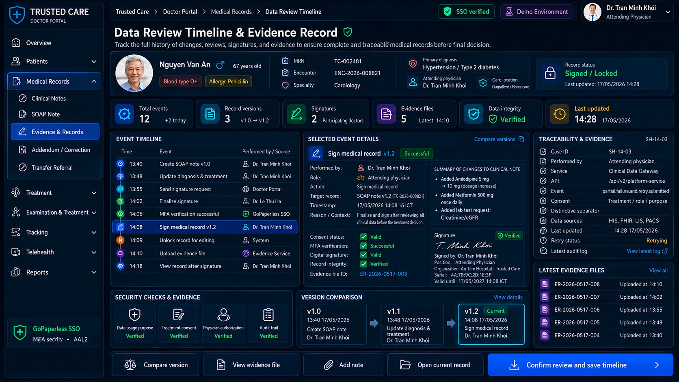This screenshot has width=679, height=382.
Task: Toggle the MFA verification Successful checkbox
Action: (363, 246)
